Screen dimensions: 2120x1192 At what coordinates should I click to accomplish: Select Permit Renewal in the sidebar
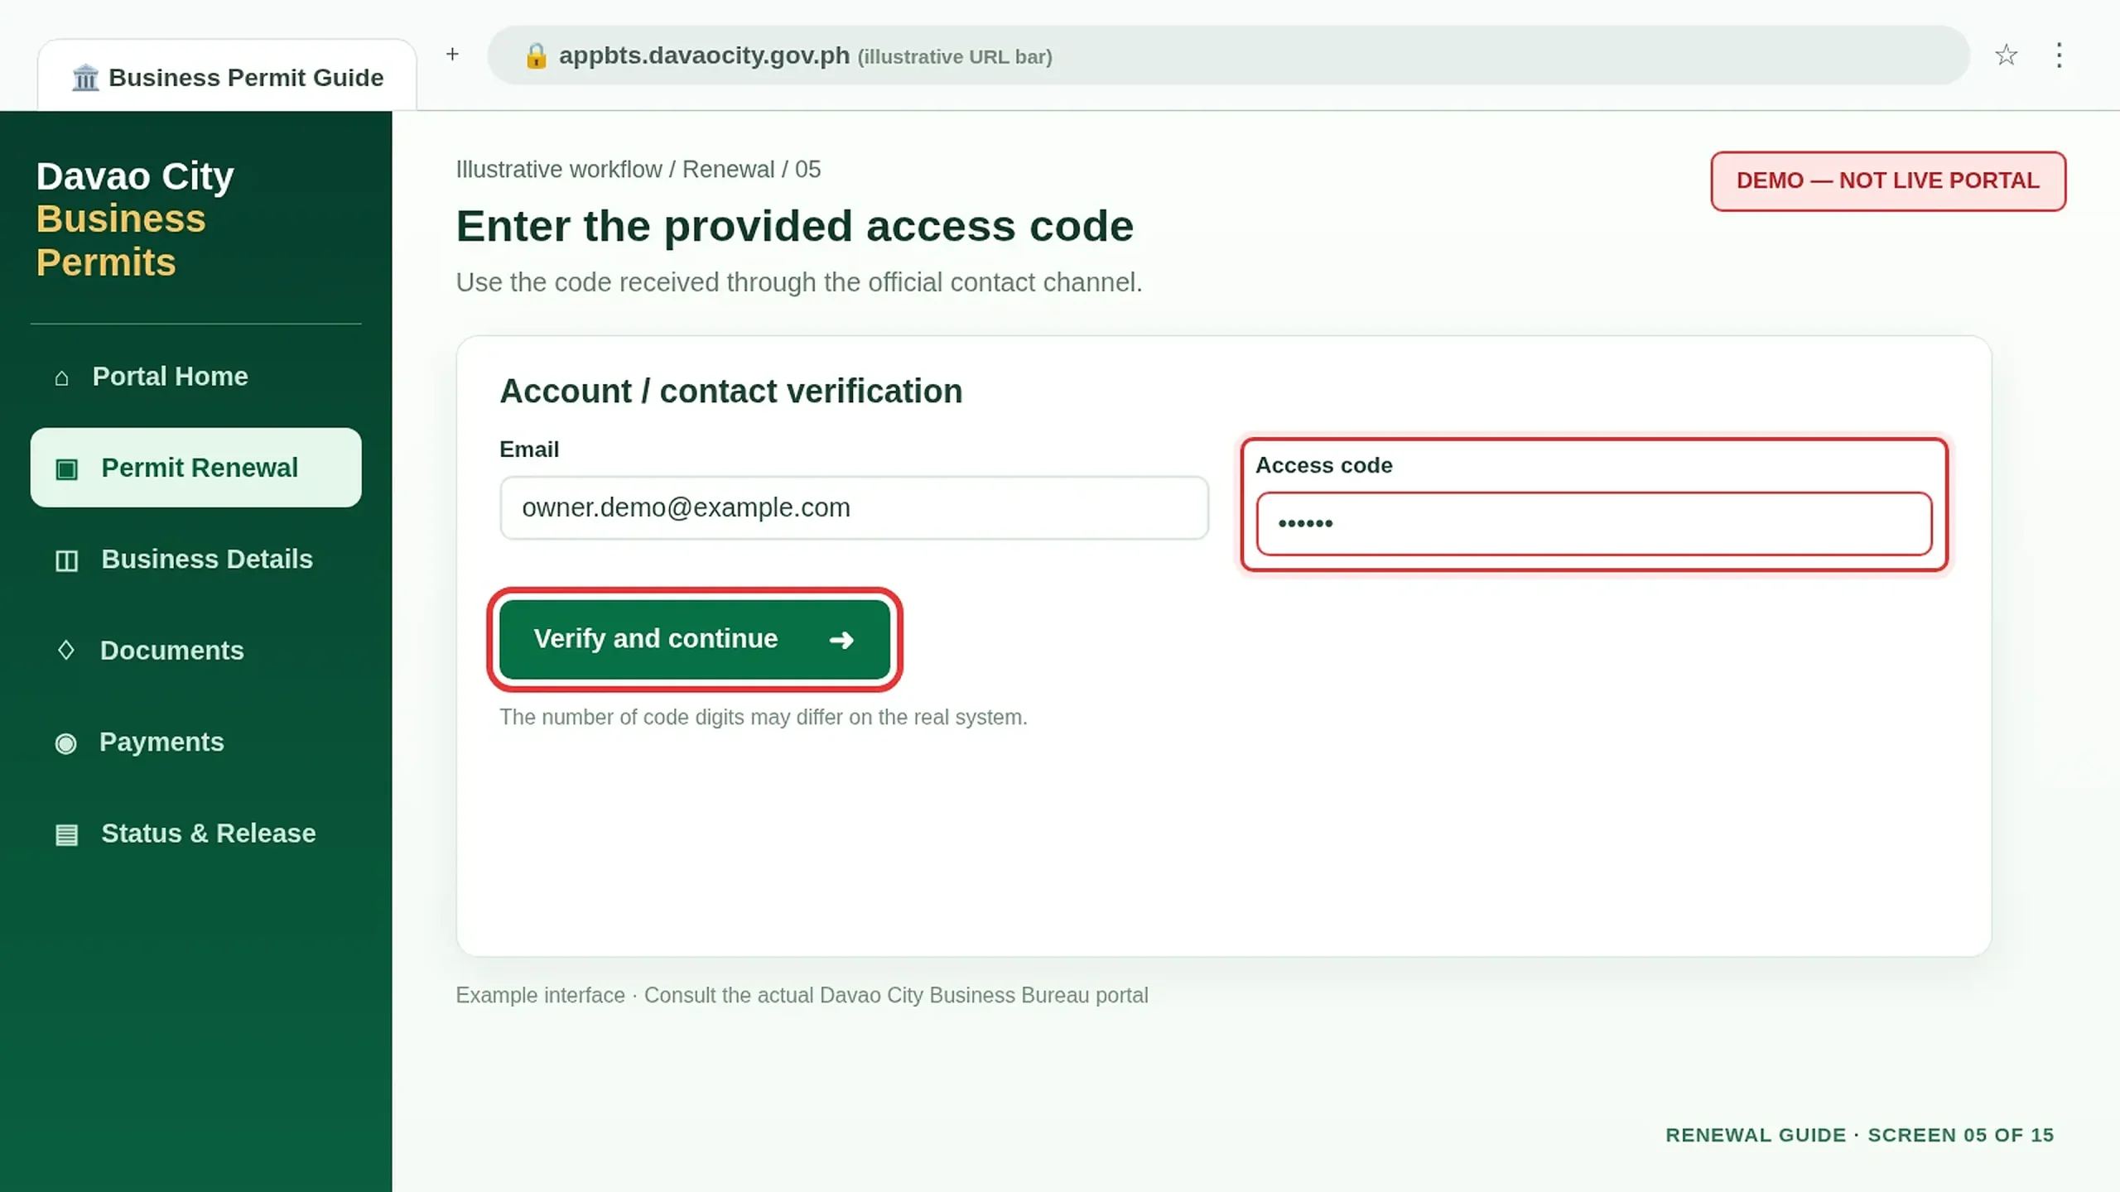pyautogui.click(x=195, y=468)
